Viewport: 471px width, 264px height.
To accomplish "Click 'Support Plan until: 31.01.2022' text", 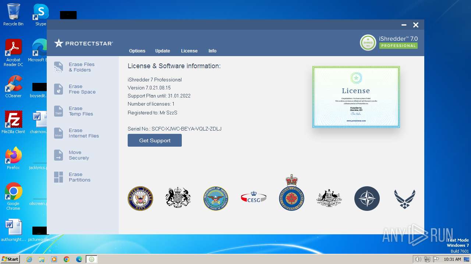I will [x=159, y=96].
